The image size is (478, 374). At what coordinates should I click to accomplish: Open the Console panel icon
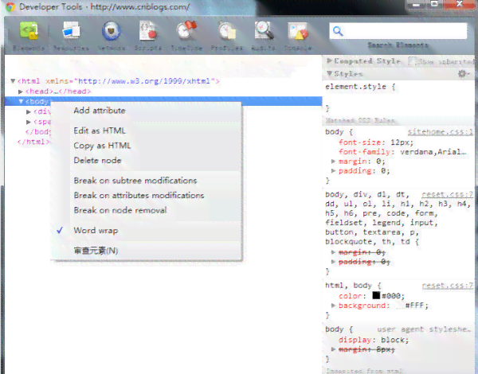pyautogui.click(x=298, y=31)
